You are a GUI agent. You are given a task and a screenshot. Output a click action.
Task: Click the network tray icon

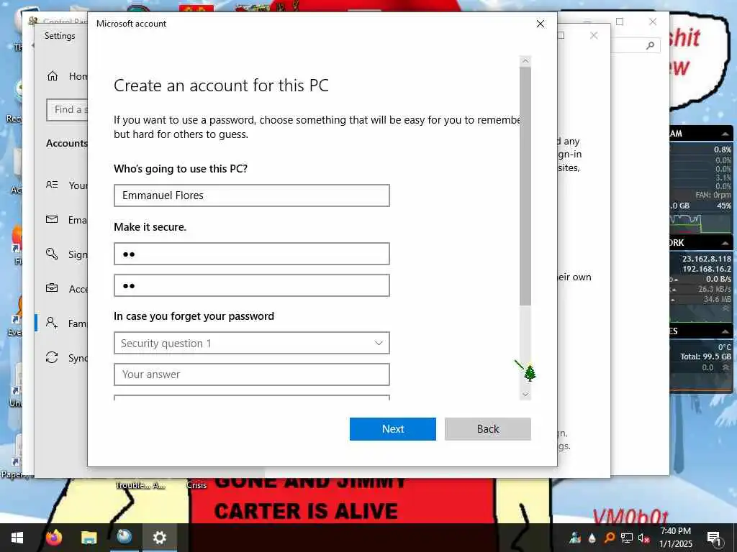pos(627,538)
